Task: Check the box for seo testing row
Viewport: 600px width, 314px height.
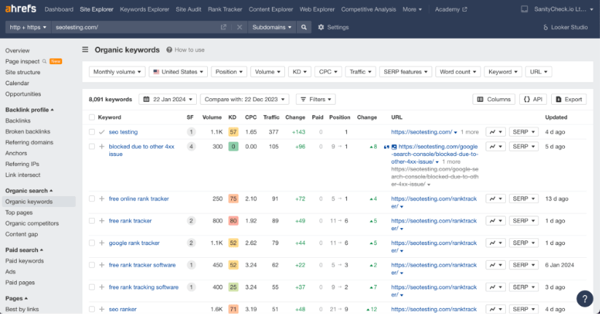Action: tap(92, 132)
